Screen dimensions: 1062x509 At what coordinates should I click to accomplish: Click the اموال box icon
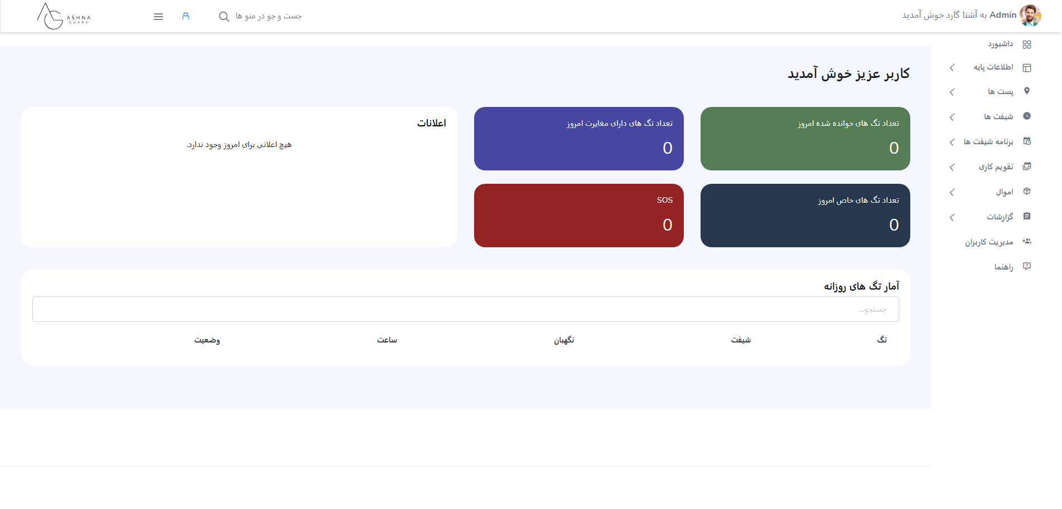click(x=1027, y=192)
